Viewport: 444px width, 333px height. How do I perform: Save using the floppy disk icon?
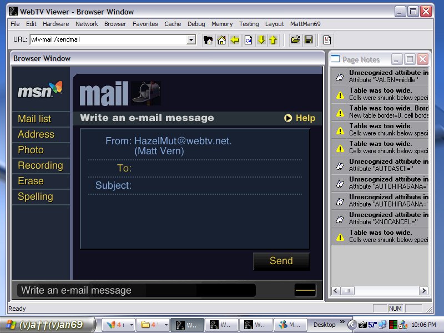309,40
